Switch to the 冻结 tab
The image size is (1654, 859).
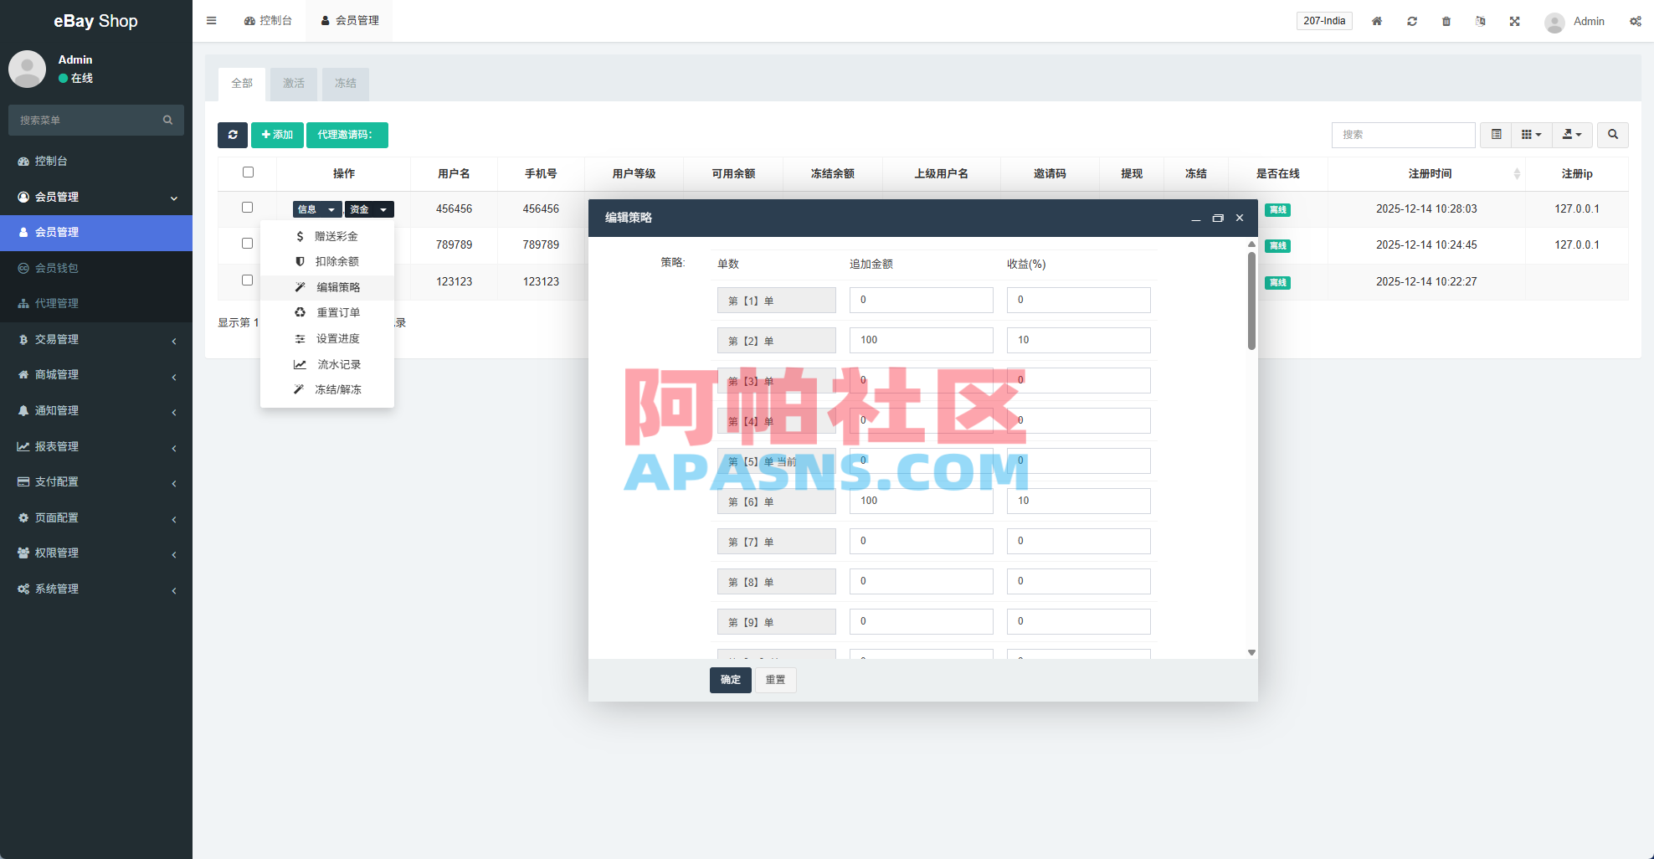[346, 84]
